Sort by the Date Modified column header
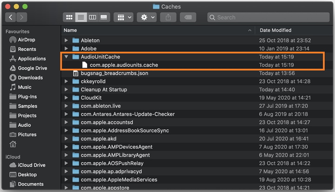The image size is (335, 192). [x=275, y=30]
